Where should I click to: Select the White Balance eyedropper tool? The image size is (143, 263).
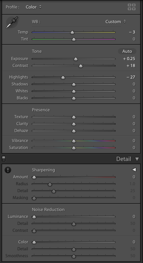click(12, 22)
